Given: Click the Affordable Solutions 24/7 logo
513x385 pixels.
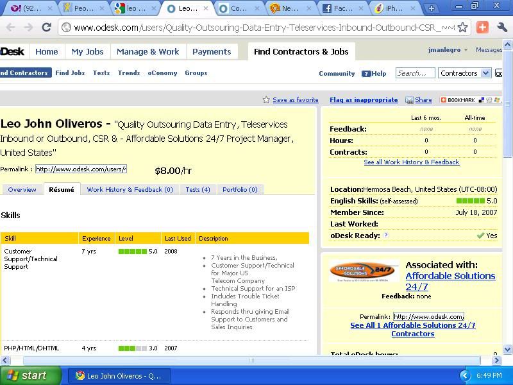Looking at the screenshot, I should 364,271.
